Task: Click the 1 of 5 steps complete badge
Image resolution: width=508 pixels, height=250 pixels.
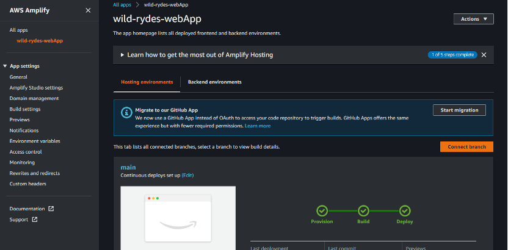Action: 452,55
